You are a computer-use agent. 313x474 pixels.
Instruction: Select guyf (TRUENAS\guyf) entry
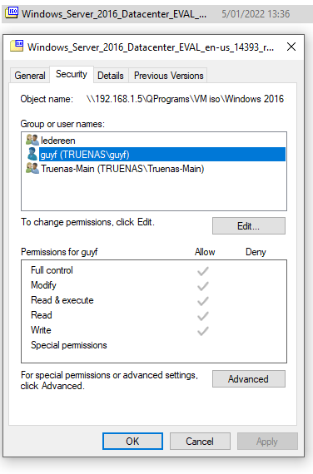tap(154, 155)
